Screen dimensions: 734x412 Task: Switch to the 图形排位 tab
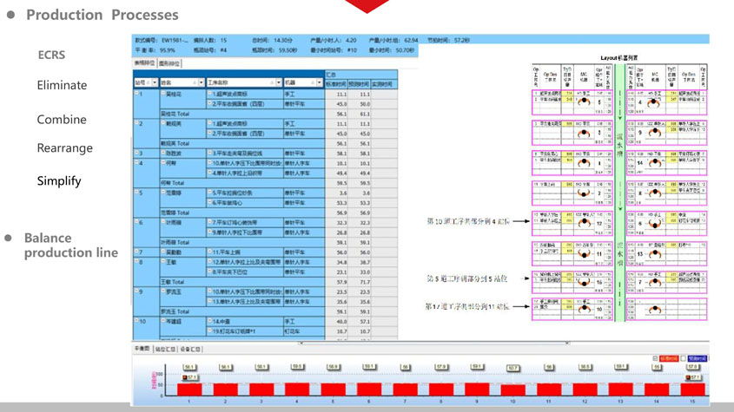(169, 63)
